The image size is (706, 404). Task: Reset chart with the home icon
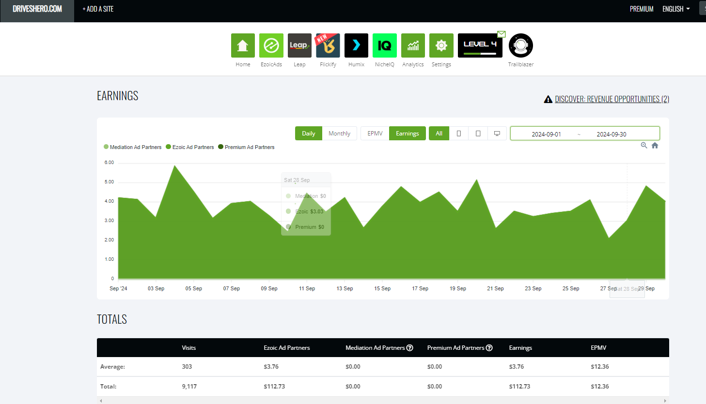(655, 145)
